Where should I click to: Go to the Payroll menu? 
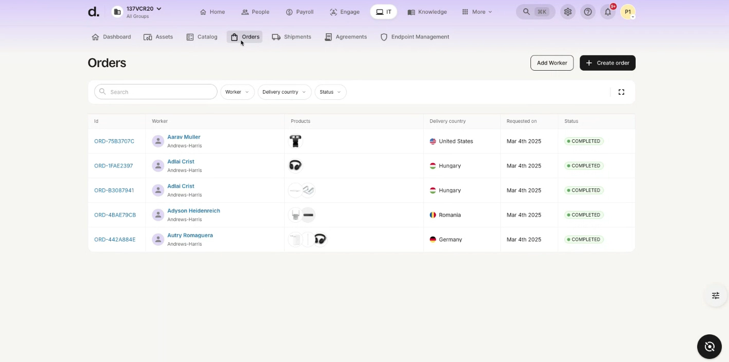pyautogui.click(x=300, y=12)
